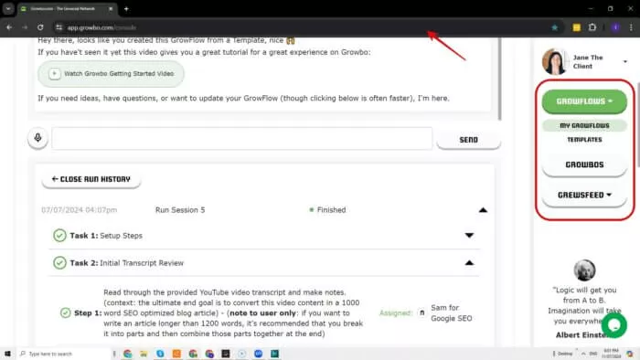Collapse Task 2 Initial Transcript Review arrow
This screenshot has width=640, height=360.
click(469, 262)
